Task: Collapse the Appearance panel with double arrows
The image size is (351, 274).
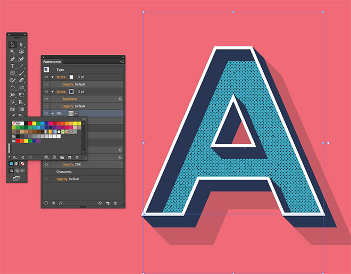Action: click(x=123, y=57)
